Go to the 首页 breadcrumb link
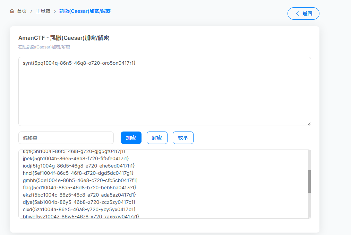The width and height of the screenshot is (351, 235). pos(22,11)
